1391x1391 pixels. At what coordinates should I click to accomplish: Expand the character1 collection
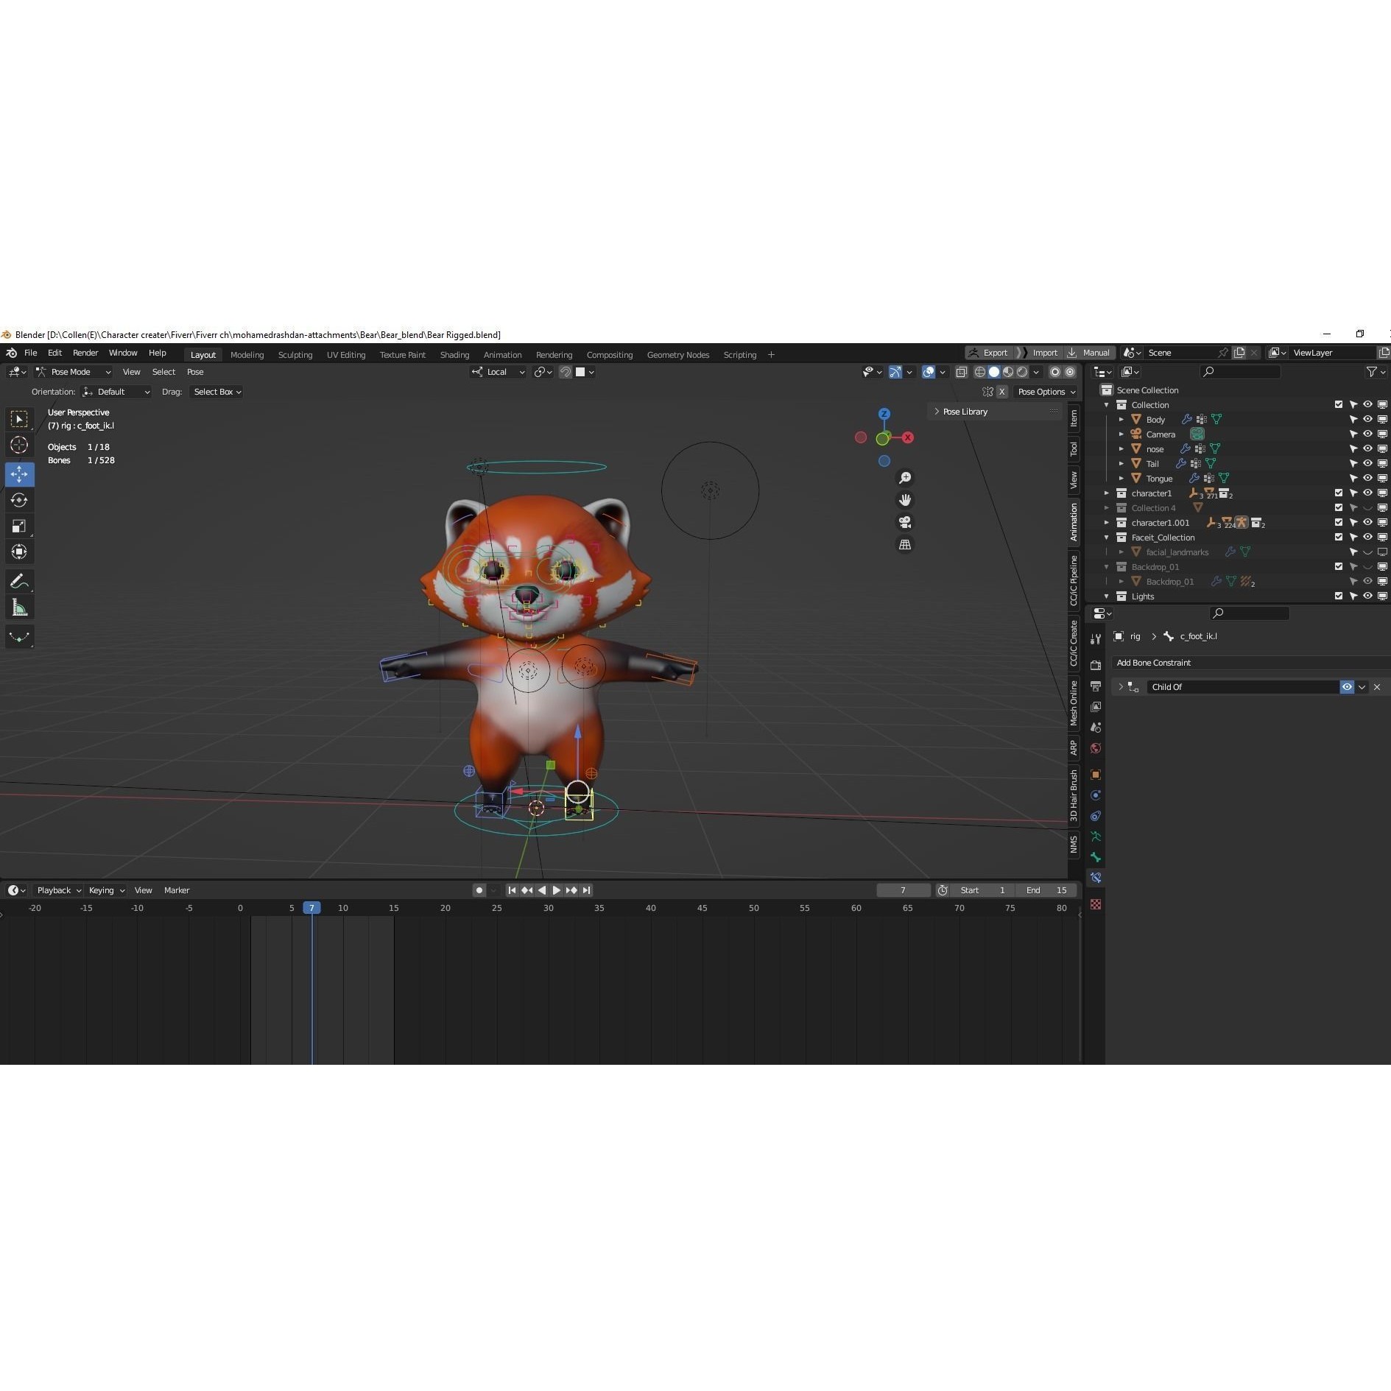click(x=1107, y=493)
